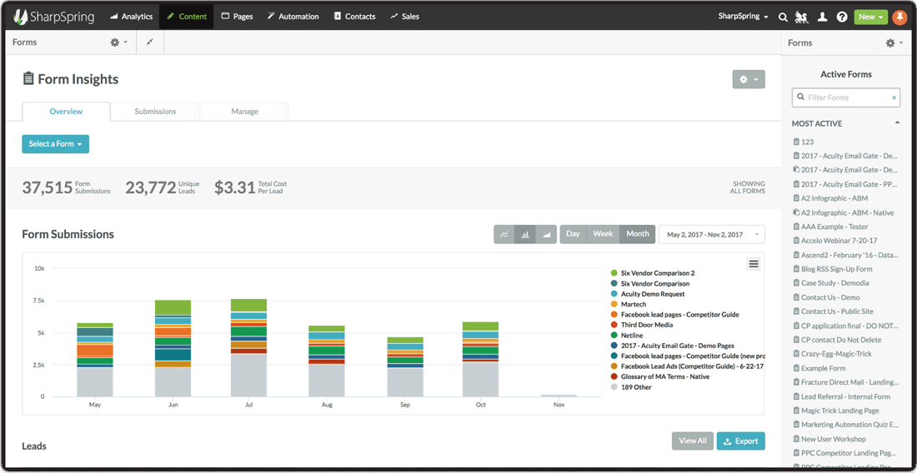
Task: Click the collapse arrows icon beside Forms
Action: [x=150, y=42]
